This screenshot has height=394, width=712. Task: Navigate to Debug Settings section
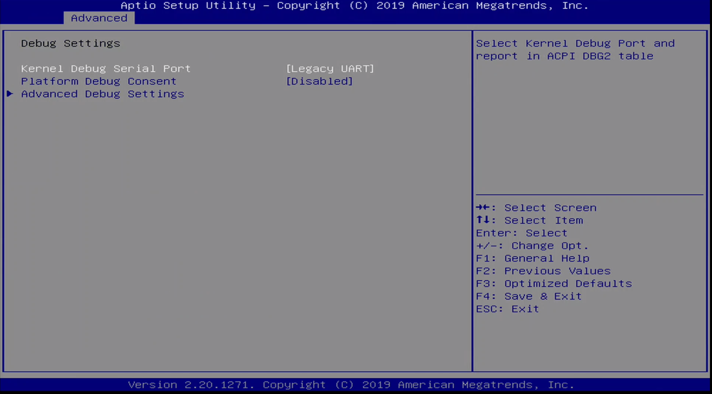[x=71, y=43]
